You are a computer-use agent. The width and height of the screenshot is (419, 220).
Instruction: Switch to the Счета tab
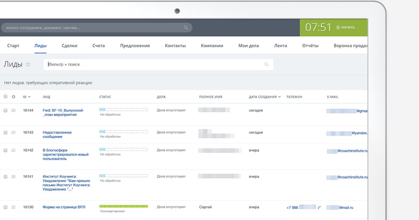[x=98, y=46]
